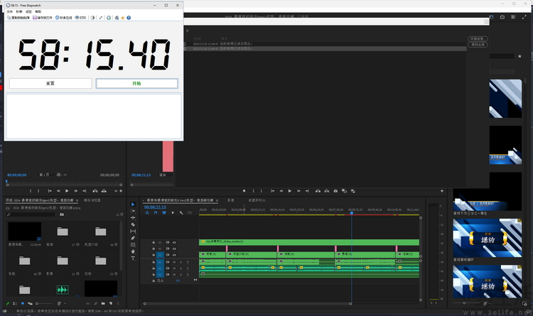Play the source monitor
533x316 pixels.
point(67,191)
